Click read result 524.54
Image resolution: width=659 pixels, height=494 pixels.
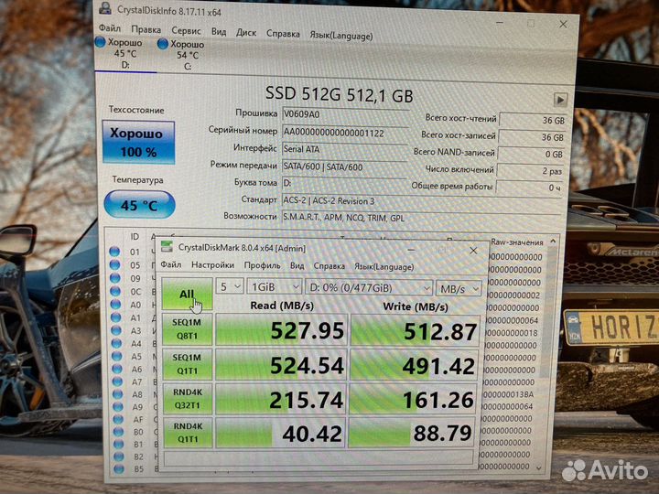coord(281,365)
